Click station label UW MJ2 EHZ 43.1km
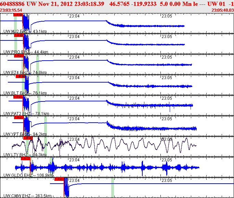The image size is (234, 198). pos(25,32)
